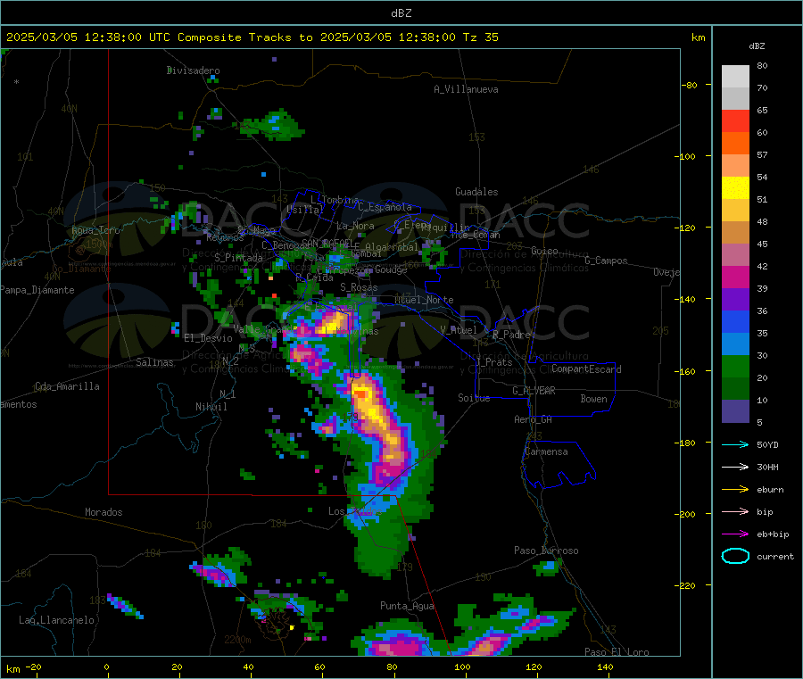Screen dimensions: 803x679
Task: Click the R_Padre location label
Action: pos(511,335)
